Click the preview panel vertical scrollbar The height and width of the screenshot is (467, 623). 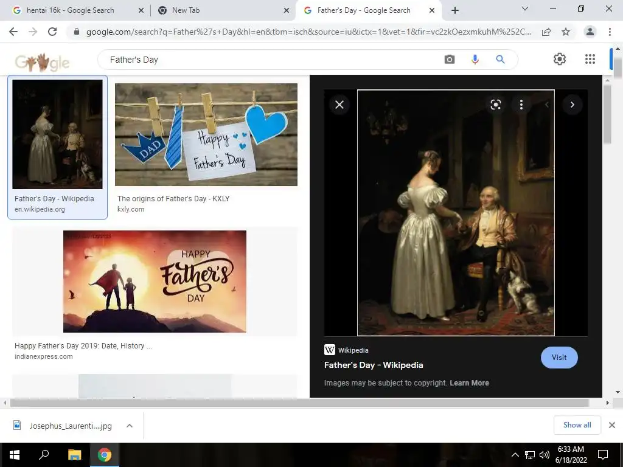(x=607, y=115)
